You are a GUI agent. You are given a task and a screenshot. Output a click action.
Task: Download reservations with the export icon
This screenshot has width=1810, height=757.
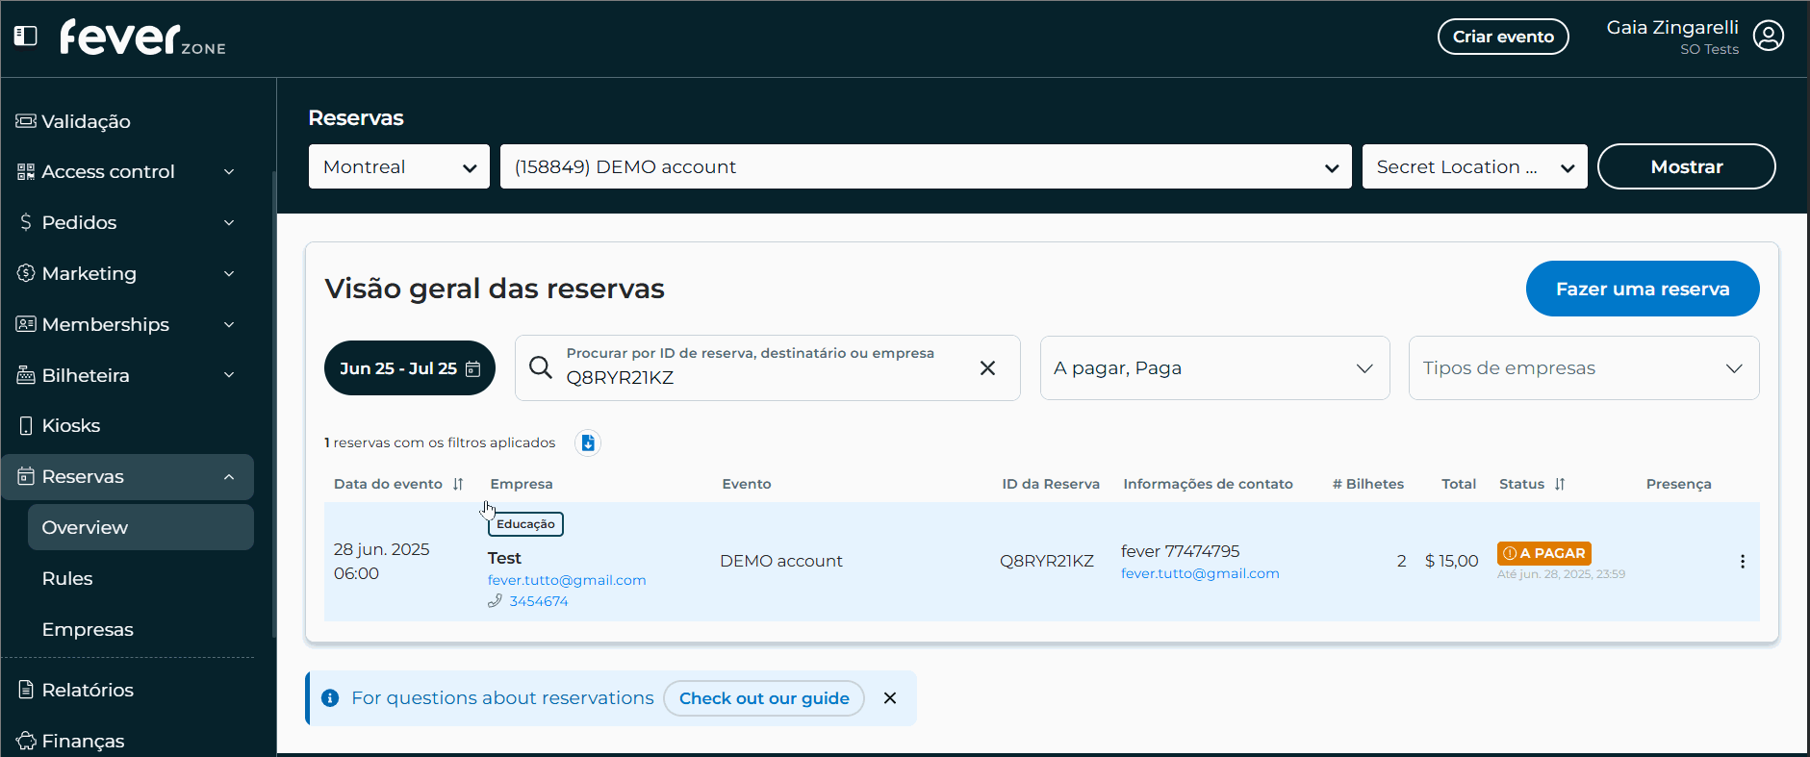coord(588,442)
